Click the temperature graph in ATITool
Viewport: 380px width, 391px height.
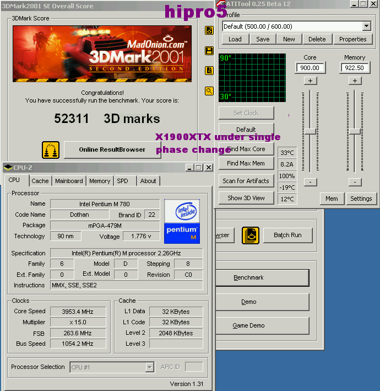click(x=252, y=78)
